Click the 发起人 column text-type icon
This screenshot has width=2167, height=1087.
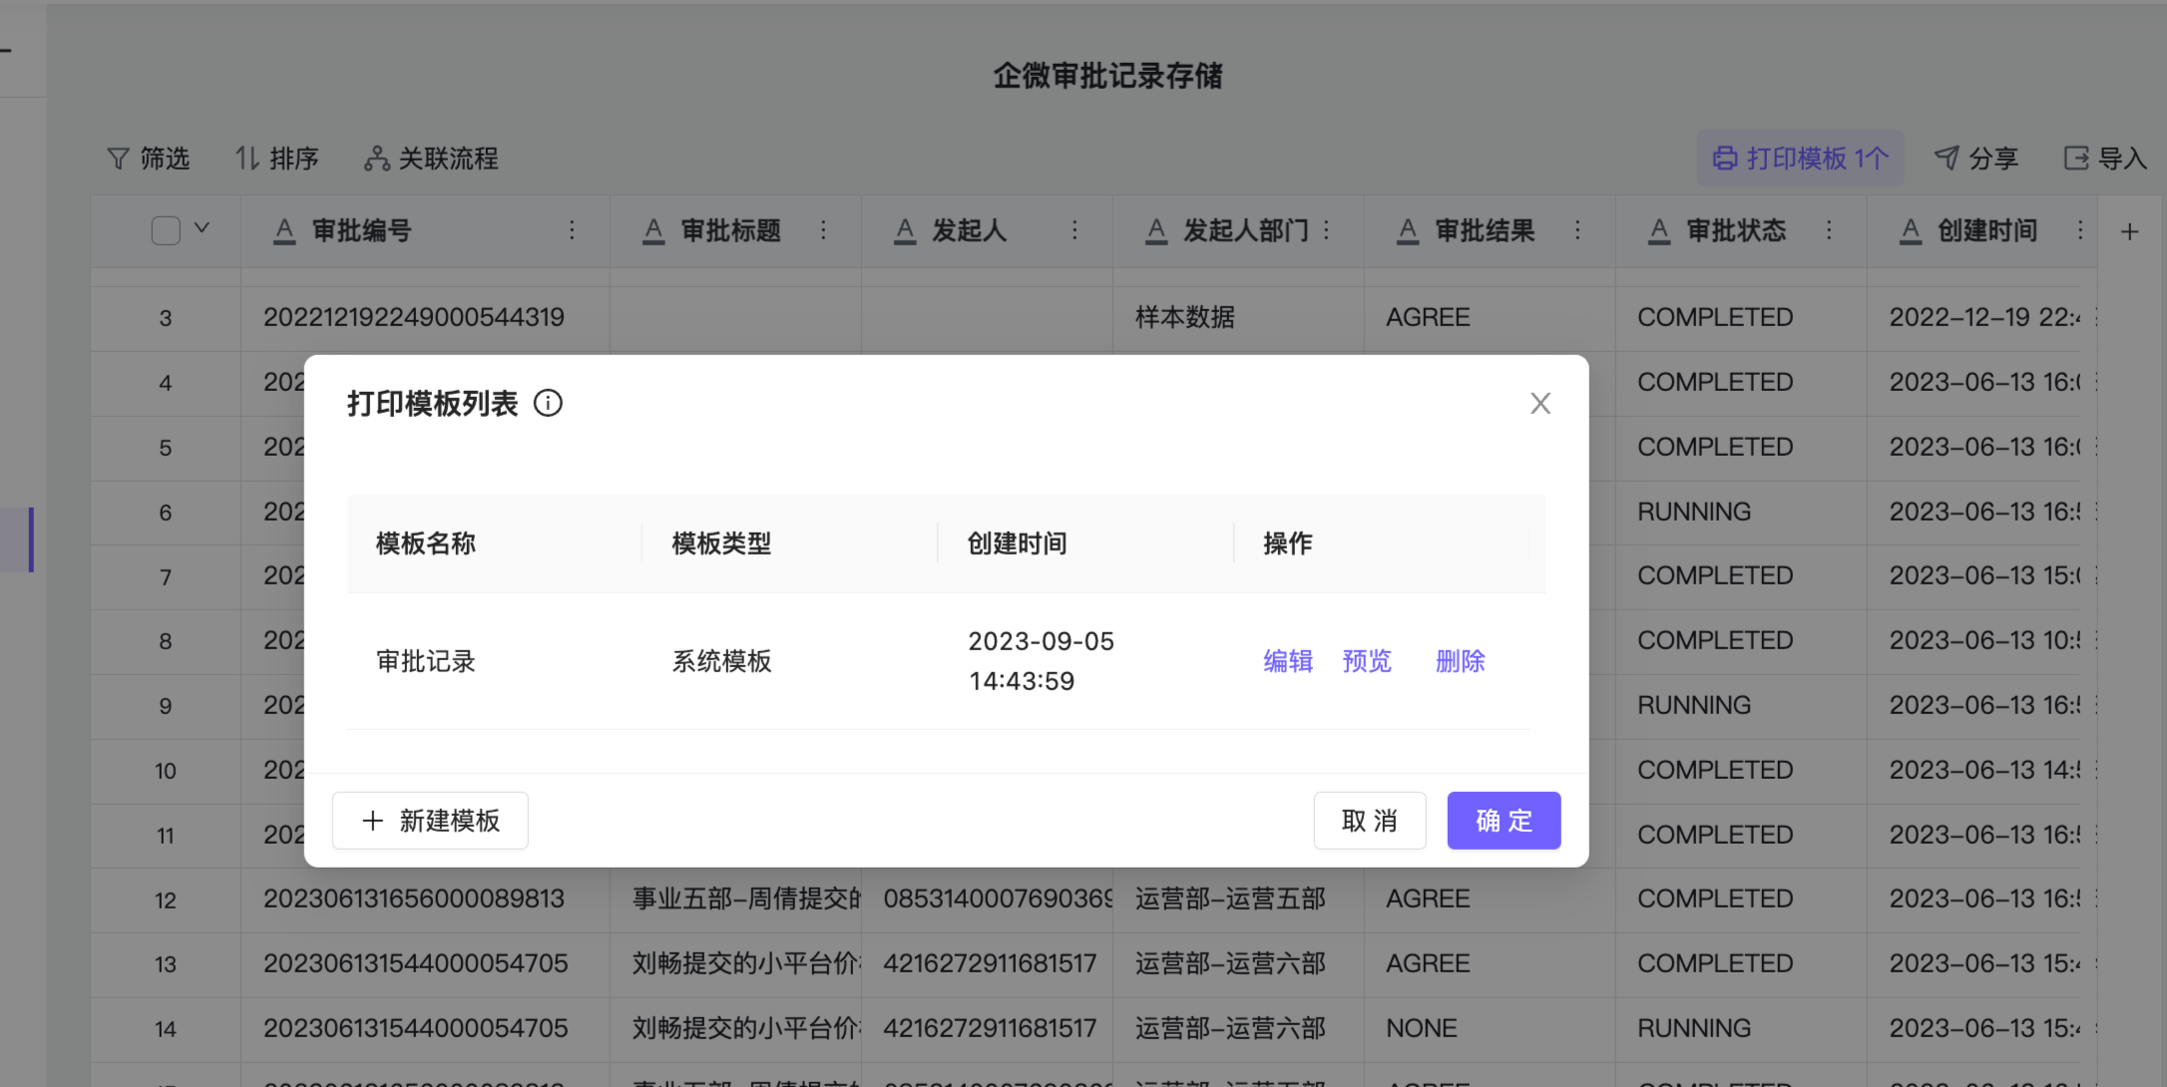(x=905, y=231)
